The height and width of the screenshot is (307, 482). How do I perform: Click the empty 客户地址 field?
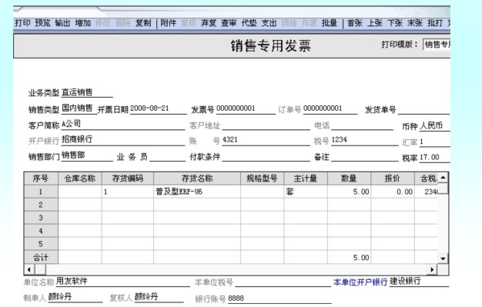click(x=266, y=125)
